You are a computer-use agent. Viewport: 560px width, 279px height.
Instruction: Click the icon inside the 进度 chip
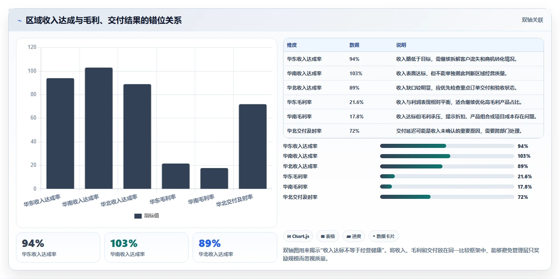(x=349, y=236)
